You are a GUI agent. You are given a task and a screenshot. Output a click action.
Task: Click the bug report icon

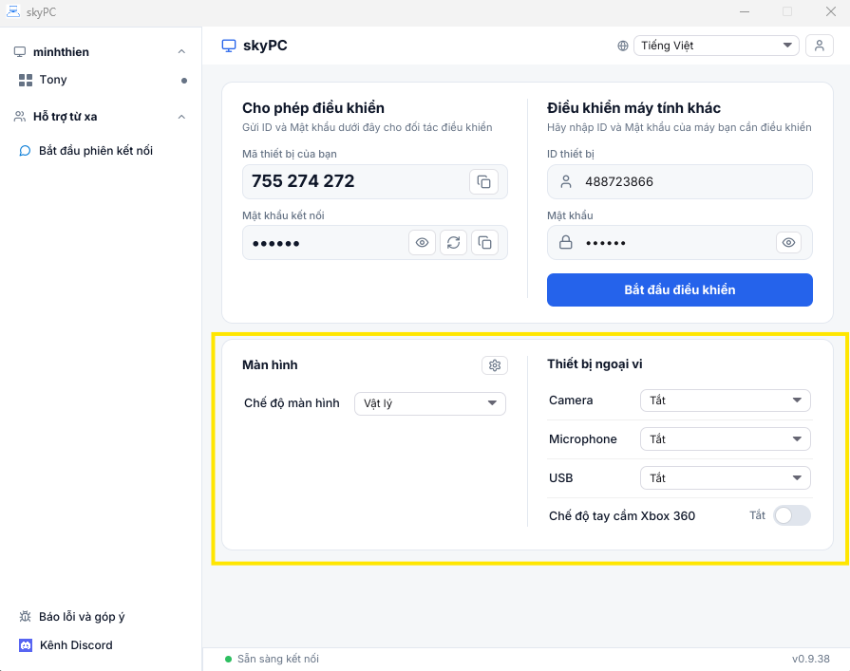click(25, 616)
